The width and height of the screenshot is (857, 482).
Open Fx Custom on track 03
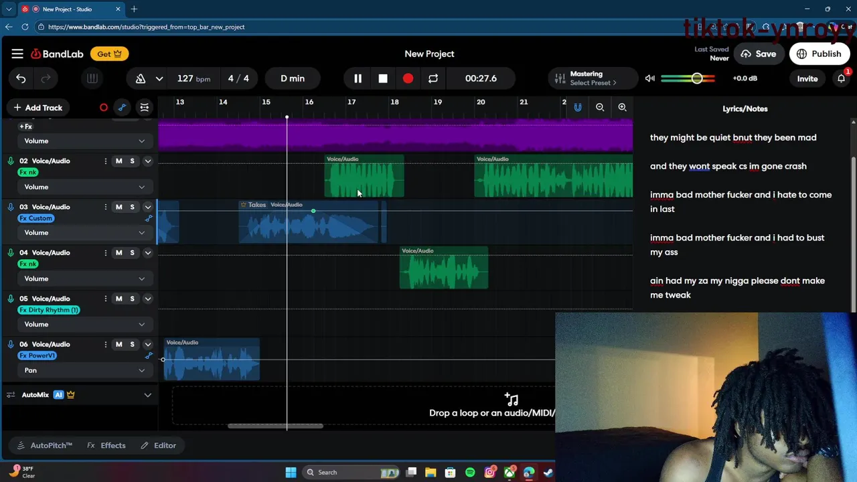tap(36, 218)
